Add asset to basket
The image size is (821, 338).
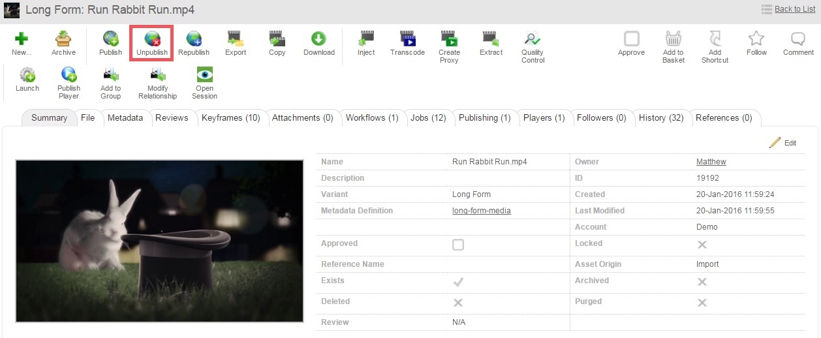[673, 40]
